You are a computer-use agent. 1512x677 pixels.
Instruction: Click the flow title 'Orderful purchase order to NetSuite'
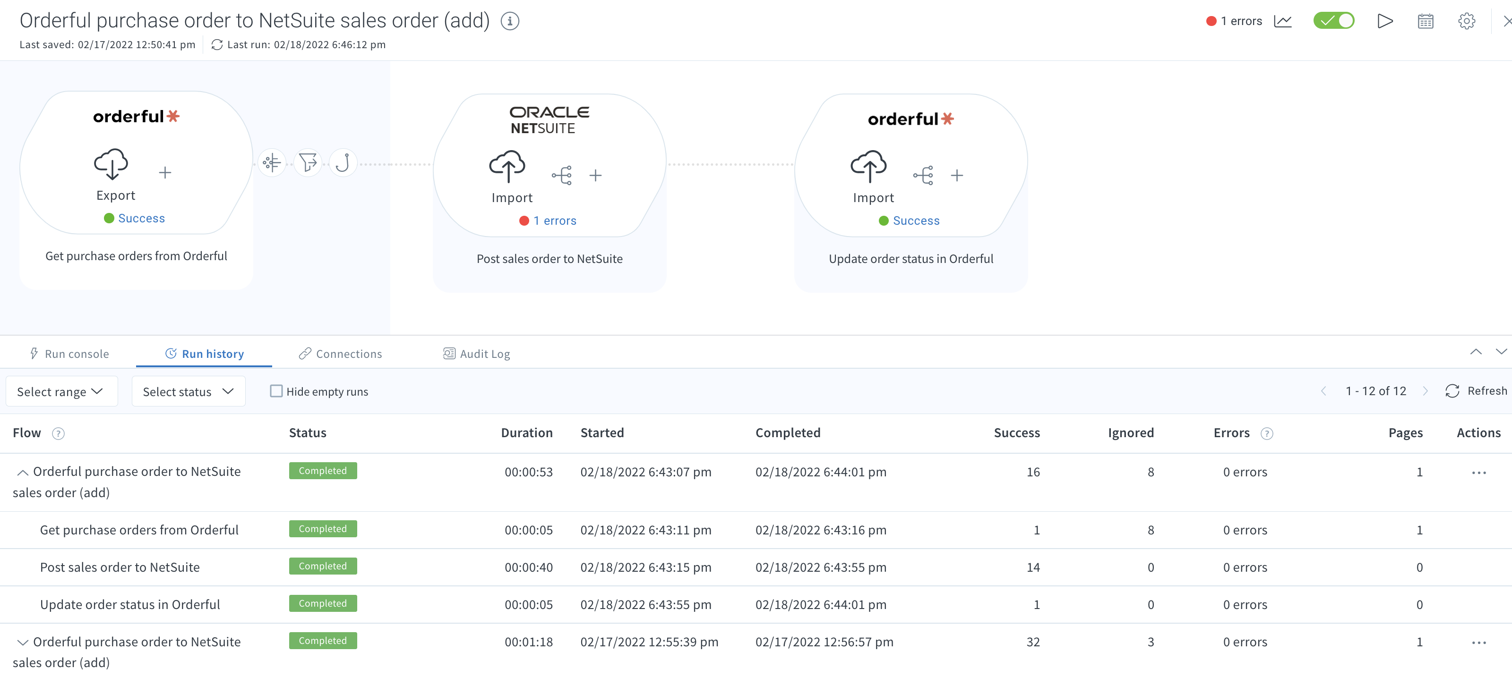coord(254,20)
